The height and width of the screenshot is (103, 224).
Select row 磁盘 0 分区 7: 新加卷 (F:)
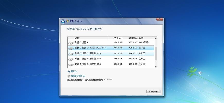pyautogui.click(x=111, y=59)
